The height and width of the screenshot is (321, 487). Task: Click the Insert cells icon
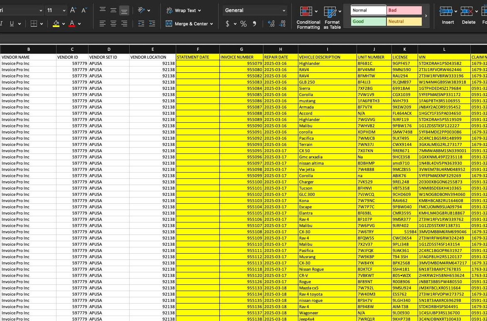446,11
